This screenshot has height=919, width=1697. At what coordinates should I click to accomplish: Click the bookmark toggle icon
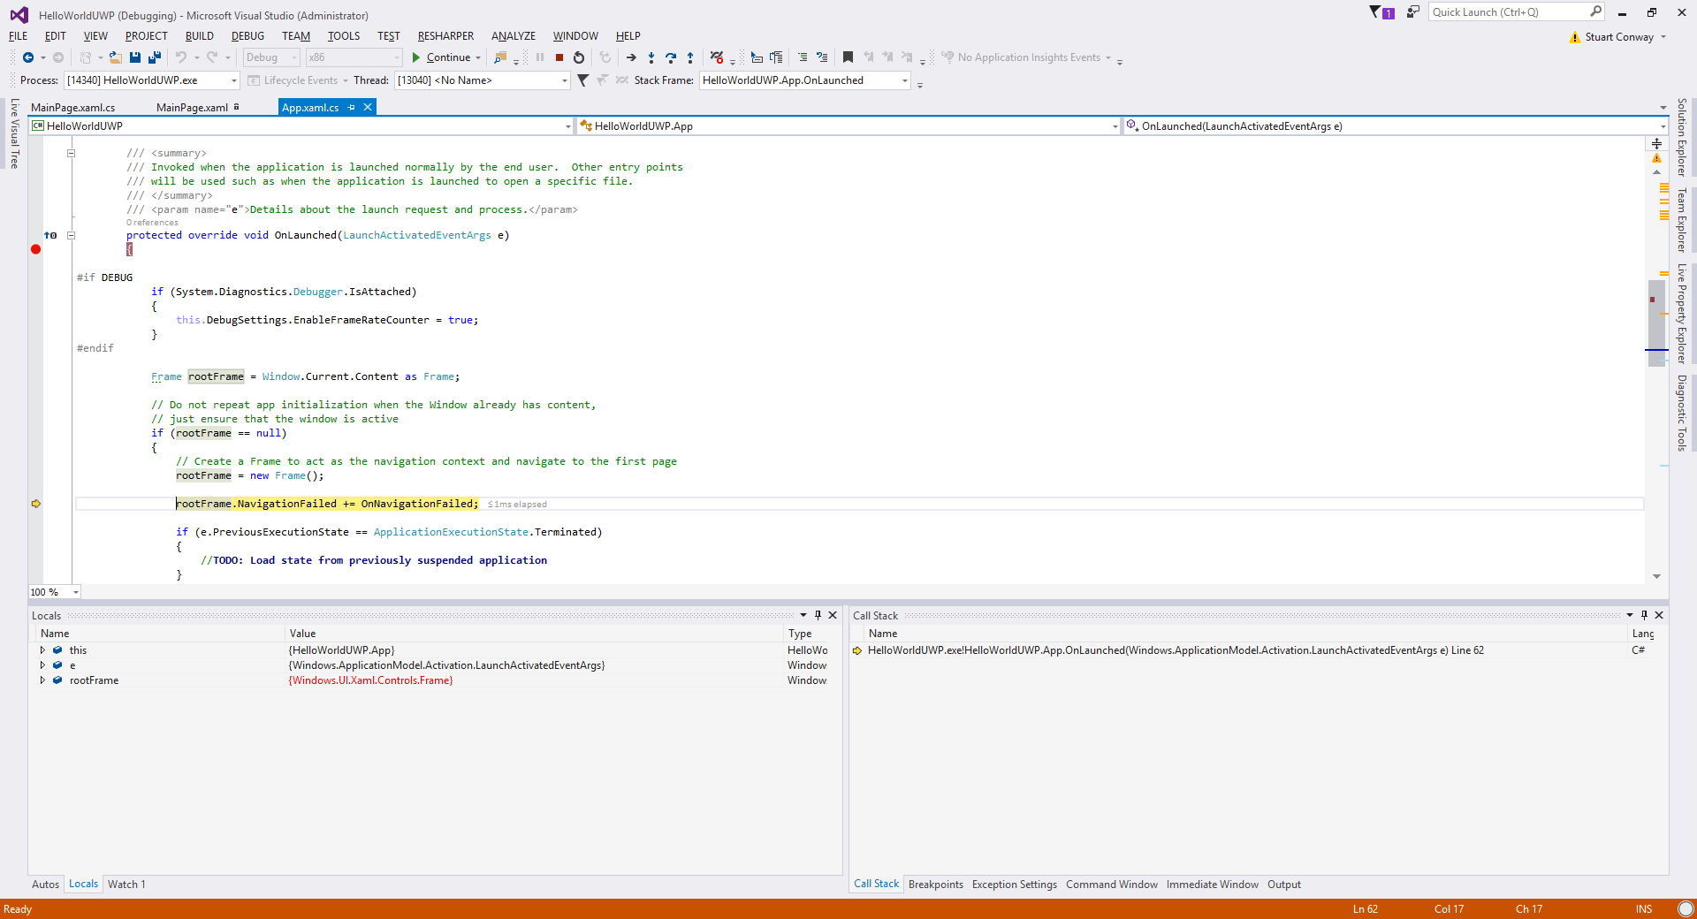click(x=848, y=57)
